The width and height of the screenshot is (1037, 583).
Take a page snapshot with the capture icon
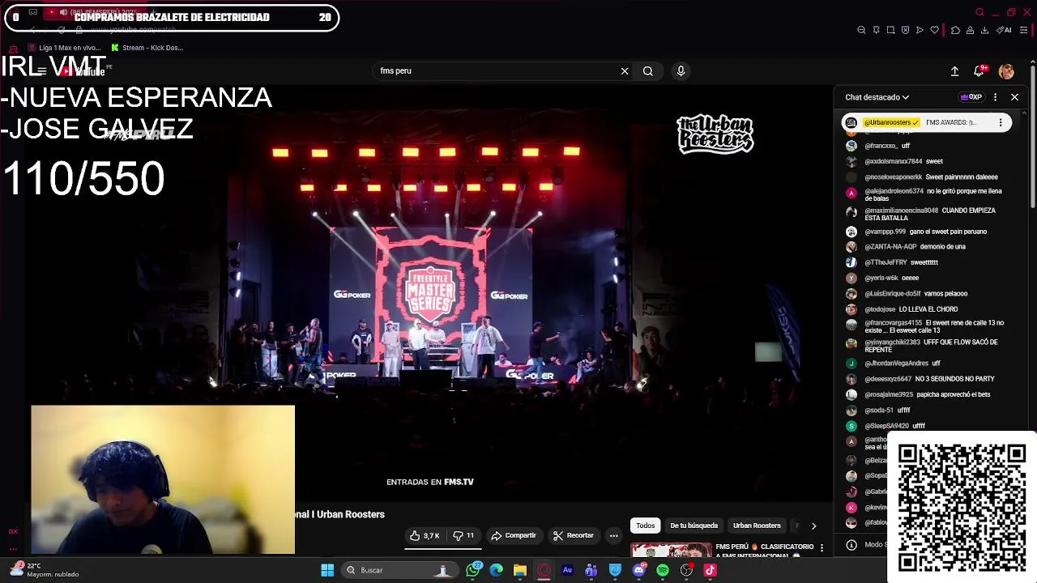890,30
